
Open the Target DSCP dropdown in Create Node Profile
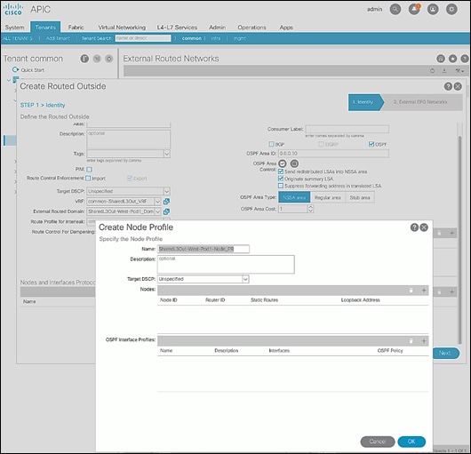tap(245, 279)
